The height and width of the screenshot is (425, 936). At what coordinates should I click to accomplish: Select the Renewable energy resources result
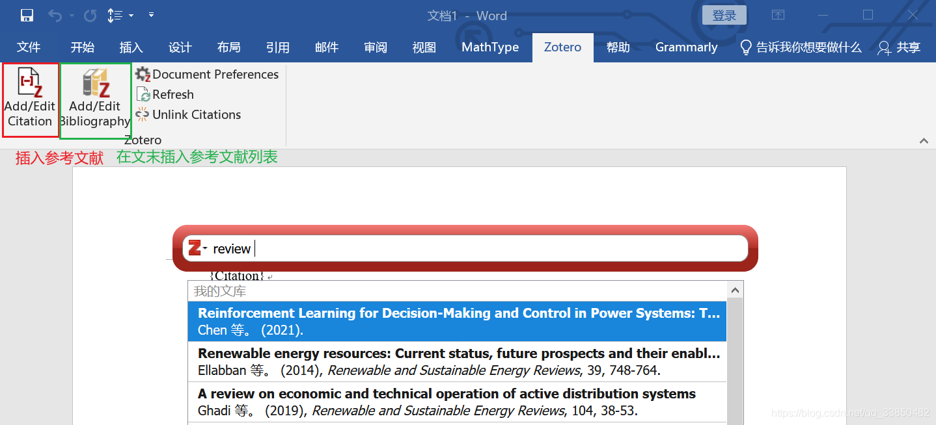pyautogui.click(x=457, y=362)
